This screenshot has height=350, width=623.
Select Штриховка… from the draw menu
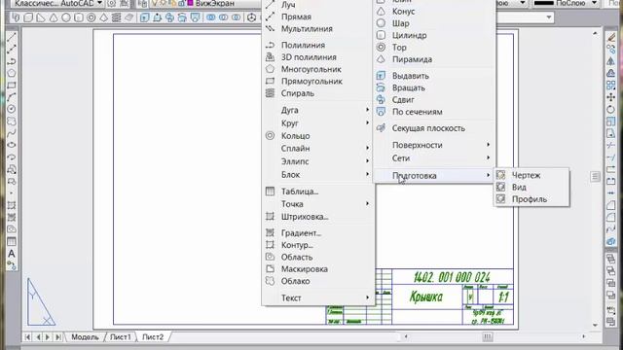tap(318, 217)
